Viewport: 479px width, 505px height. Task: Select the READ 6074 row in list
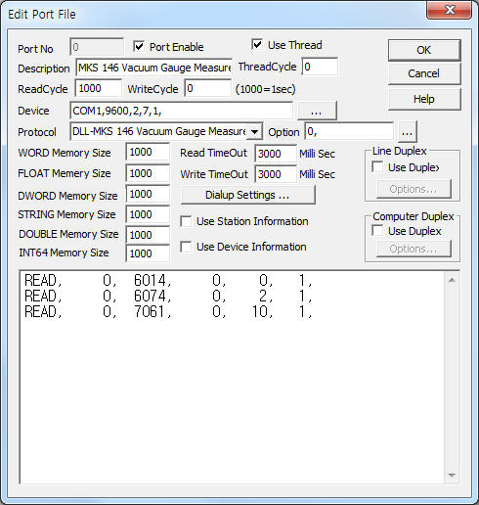pos(168,296)
